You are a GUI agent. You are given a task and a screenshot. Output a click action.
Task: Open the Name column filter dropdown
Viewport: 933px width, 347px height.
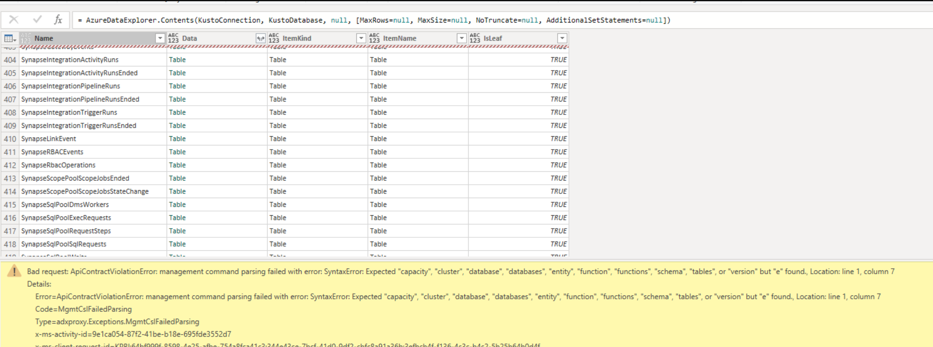point(160,38)
